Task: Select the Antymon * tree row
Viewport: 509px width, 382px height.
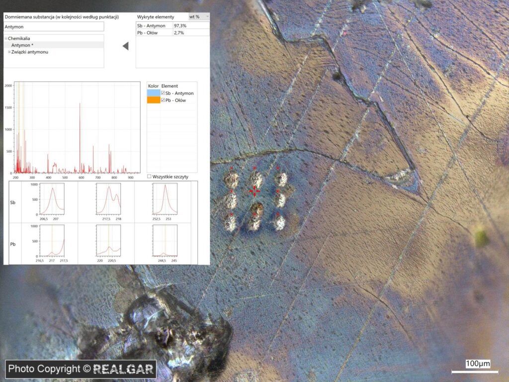Action: (x=54, y=45)
